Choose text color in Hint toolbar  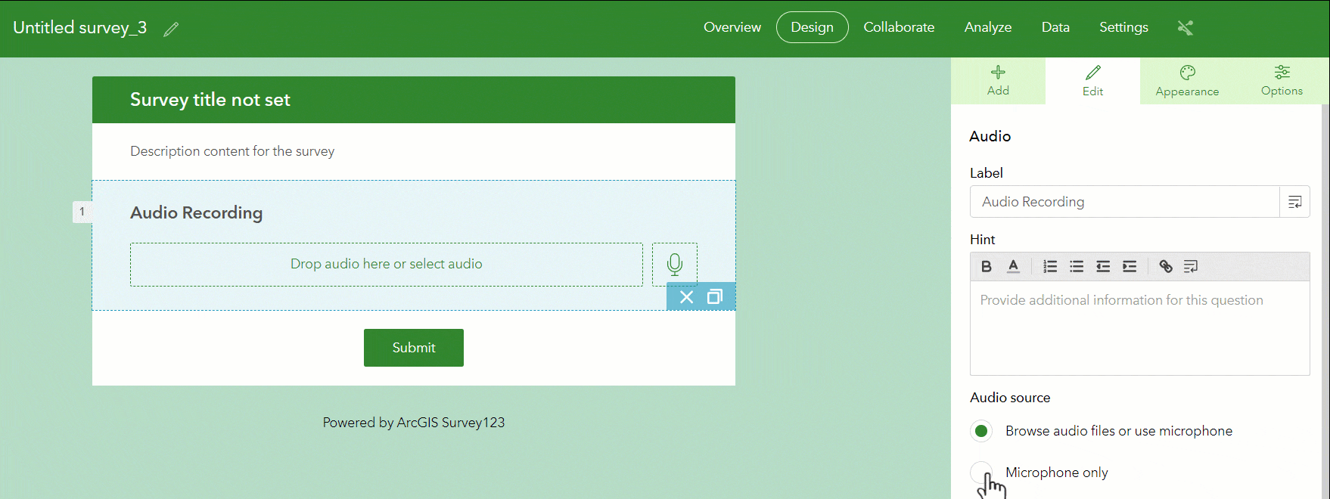pyautogui.click(x=1013, y=266)
